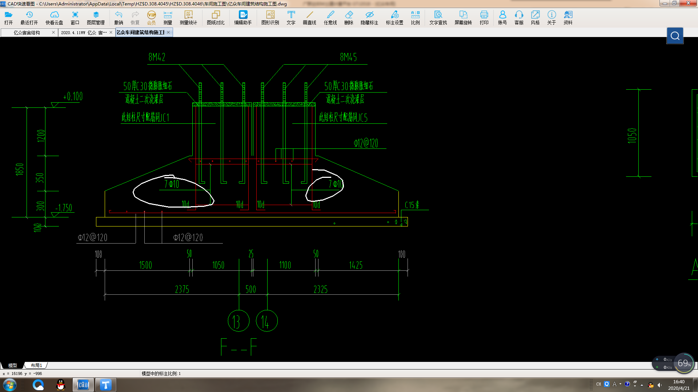Select the 测量 measure tool
This screenshot has height=392, width=698.
(168, 17)
